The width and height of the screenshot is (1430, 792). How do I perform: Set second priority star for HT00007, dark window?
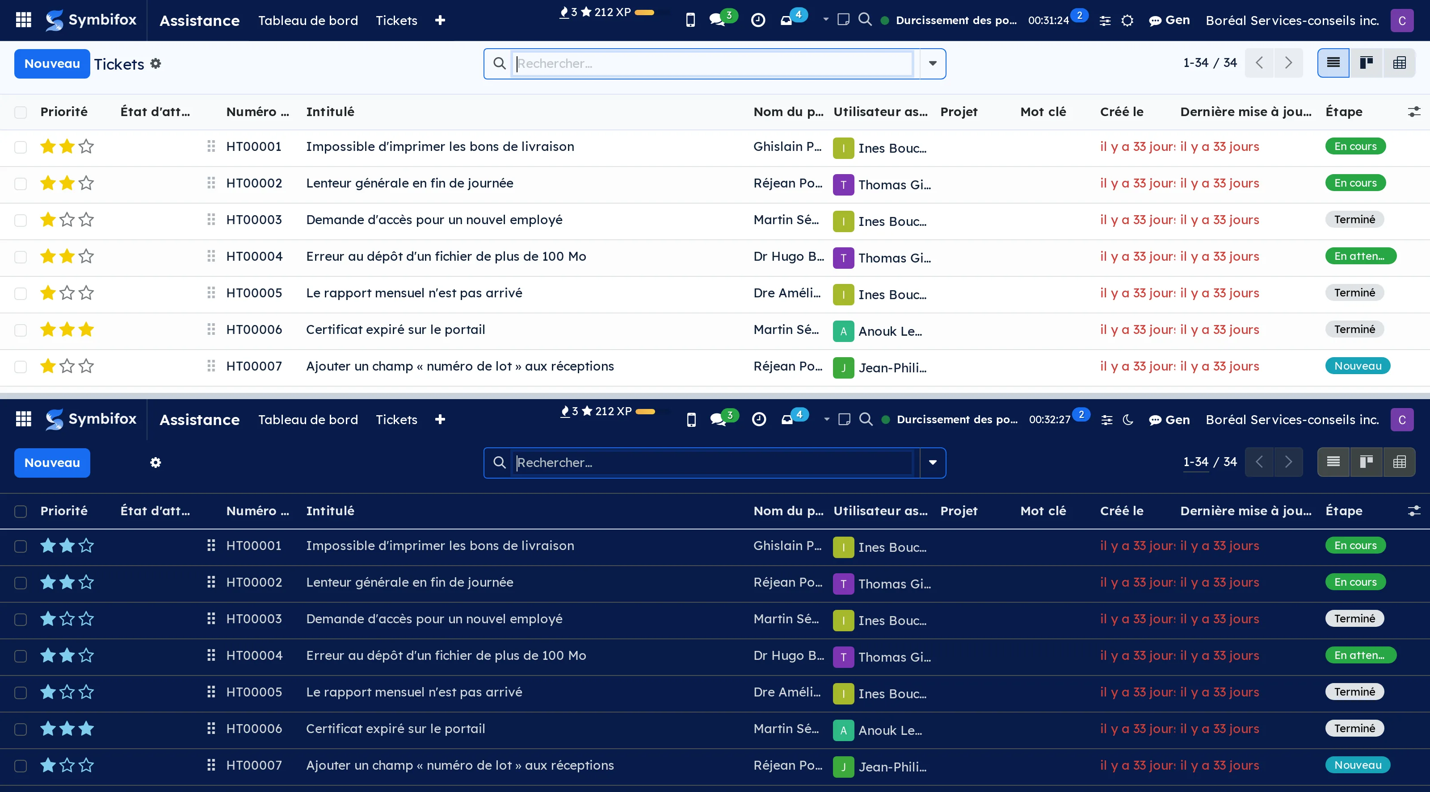(x=67, y=765)
